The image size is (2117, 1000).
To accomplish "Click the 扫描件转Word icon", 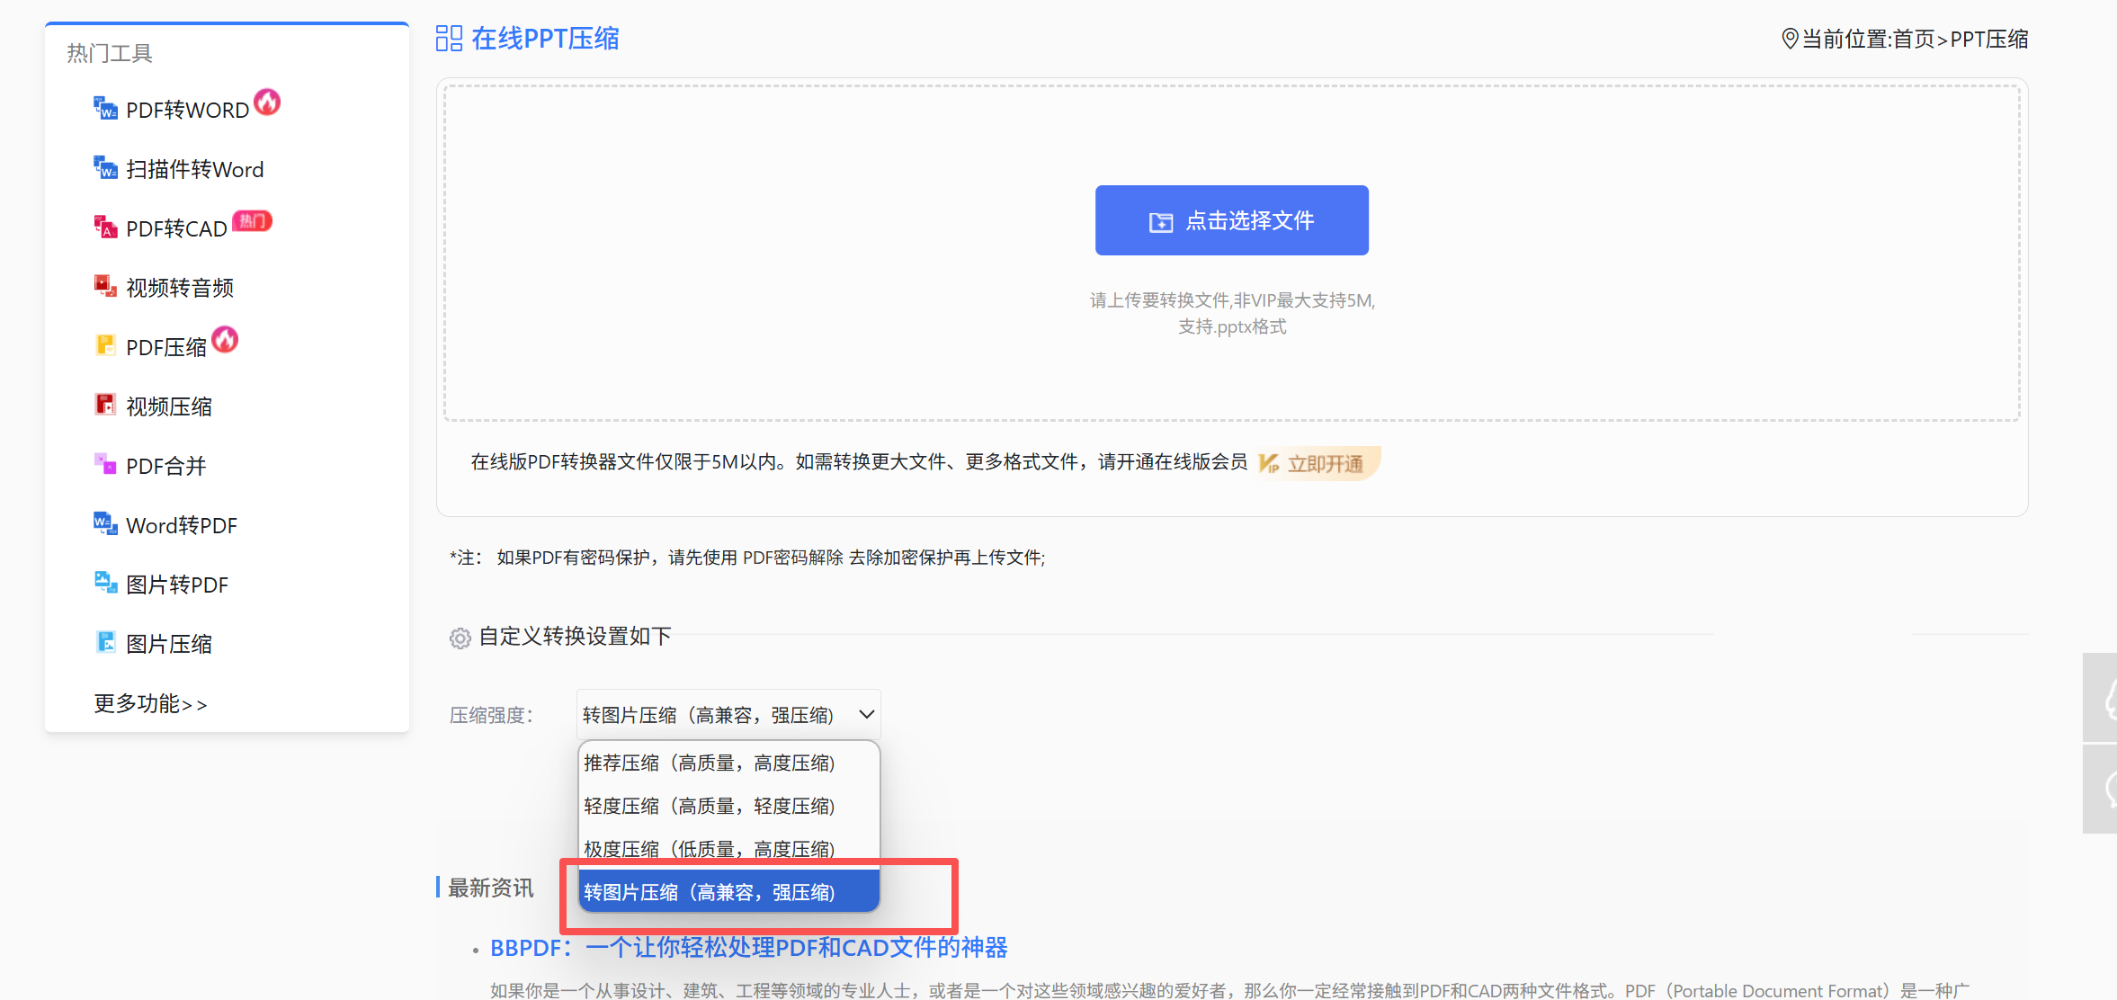I will pos(105,168).
